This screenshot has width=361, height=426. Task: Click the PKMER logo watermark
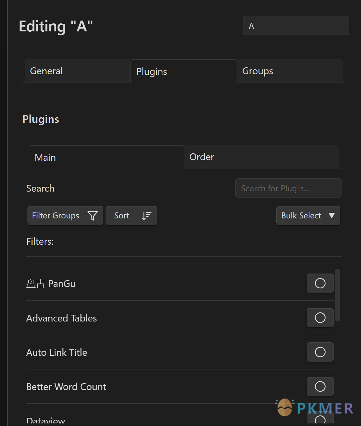point(315,408)
